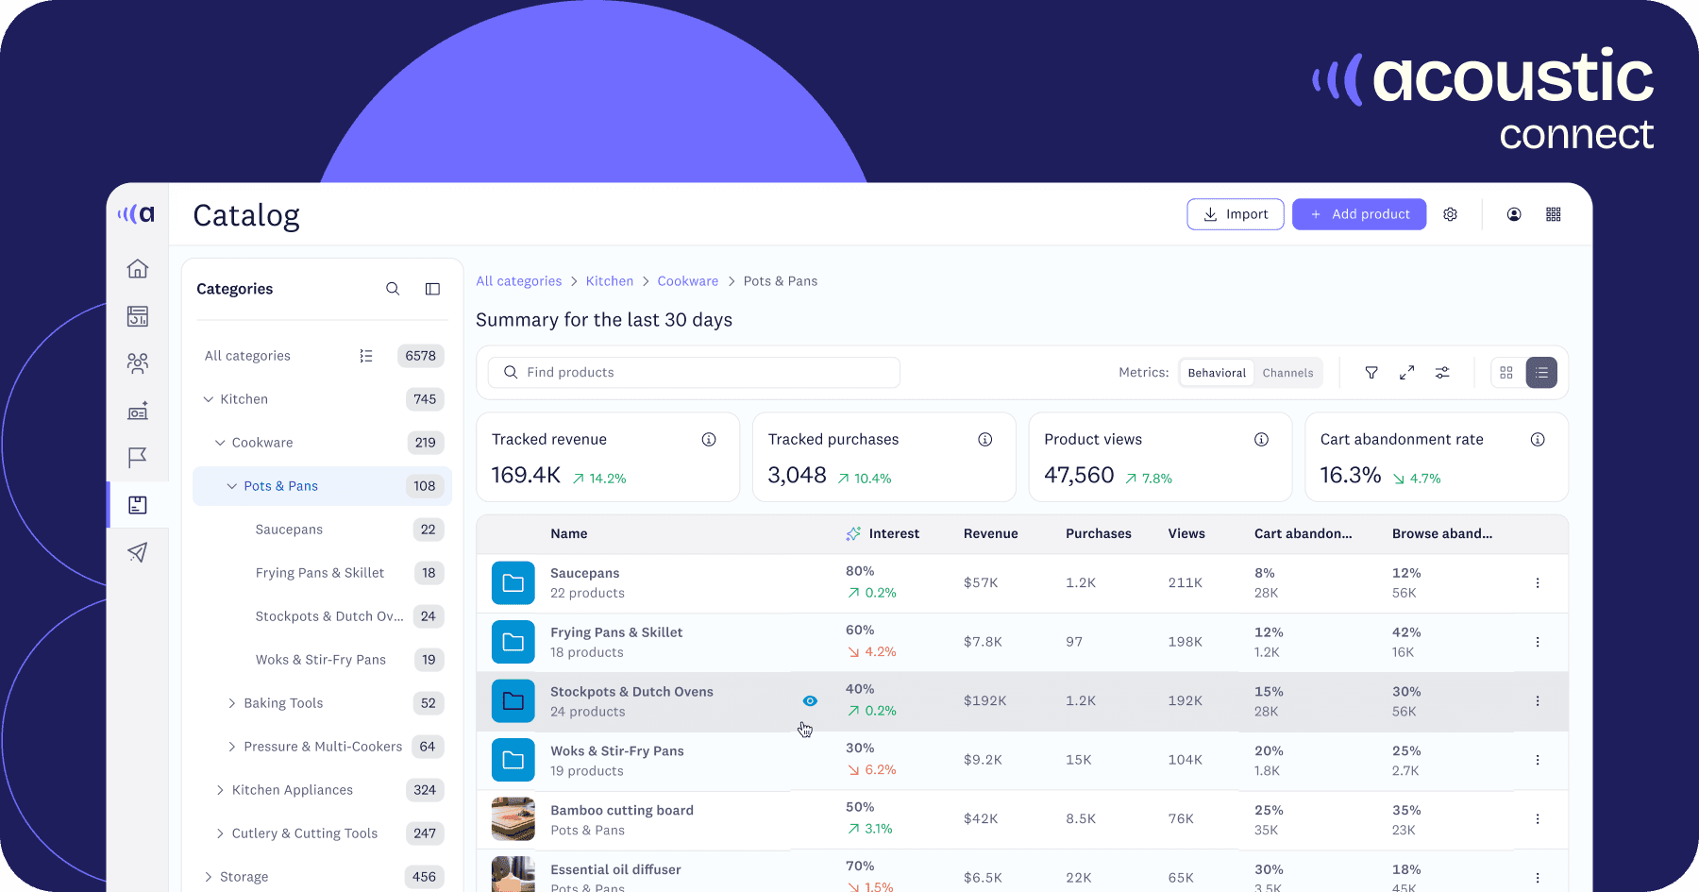Show info for Cart abandonment rate
Screen dimensions: 1699x892
1538,439
